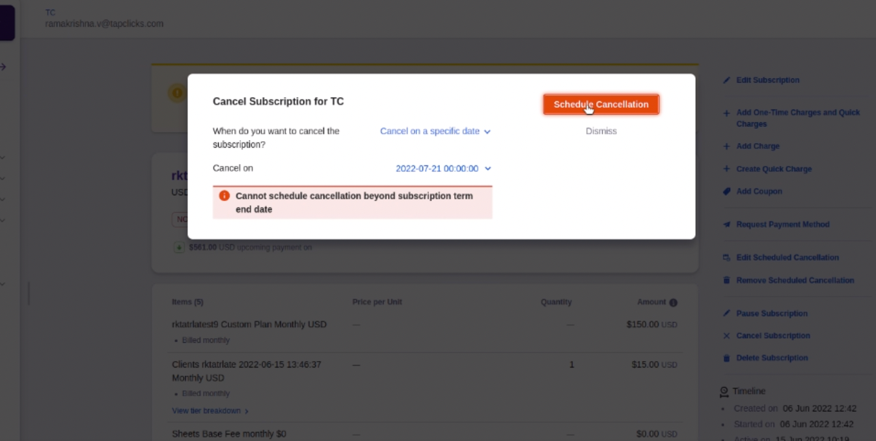
Task: Click the green upcoming payment plus icon
Action: point(180,248)
